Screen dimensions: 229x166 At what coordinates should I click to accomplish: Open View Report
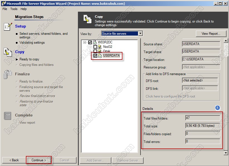point(211,34)
